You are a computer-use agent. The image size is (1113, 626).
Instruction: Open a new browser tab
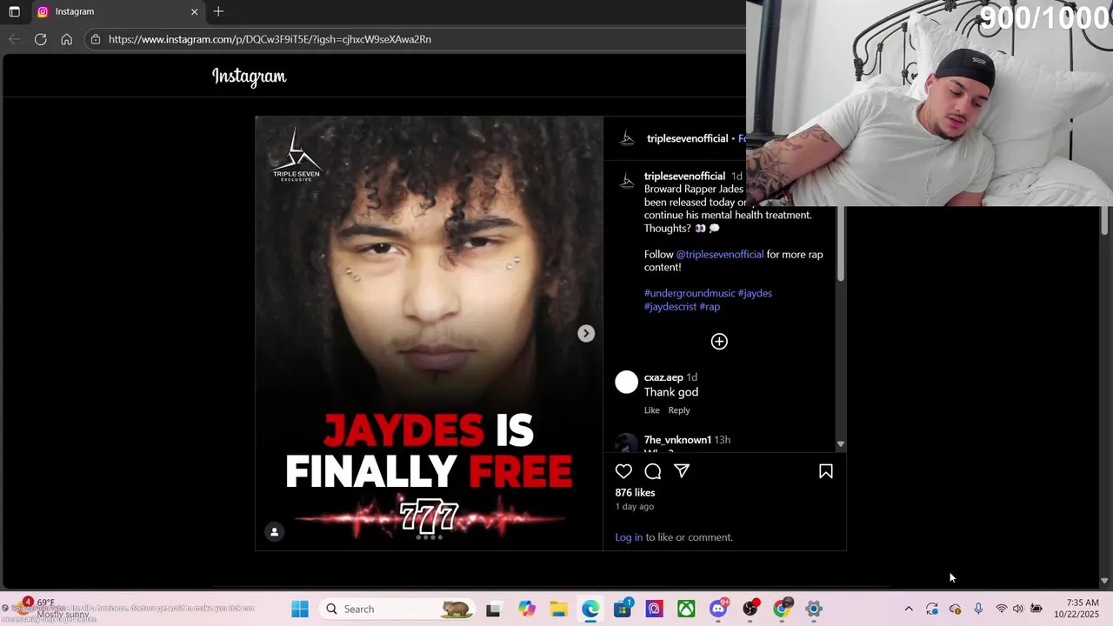[x=218, y=11]
